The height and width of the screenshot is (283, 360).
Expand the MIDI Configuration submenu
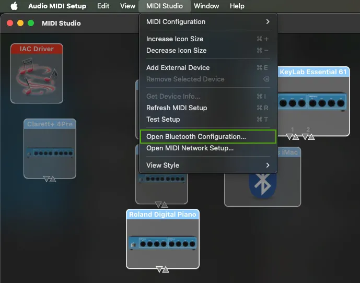point(208,22)
